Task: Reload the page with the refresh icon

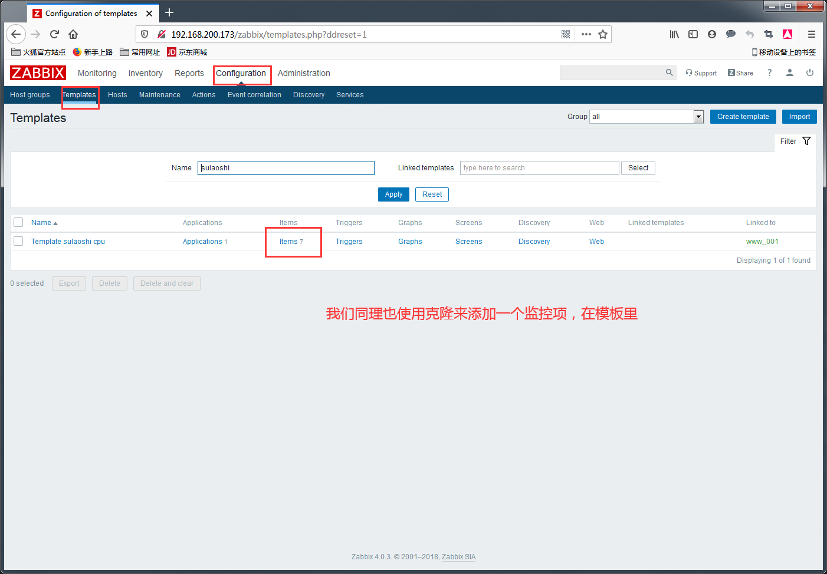Action: coord(54,34)
